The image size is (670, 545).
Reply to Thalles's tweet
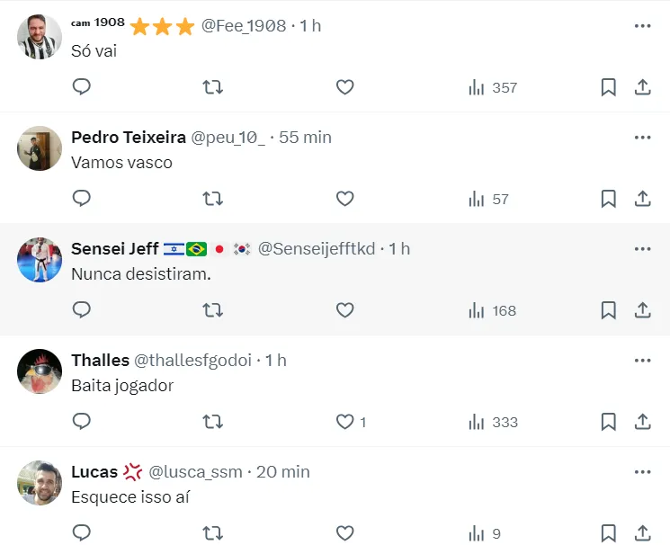tap(82, 422)
